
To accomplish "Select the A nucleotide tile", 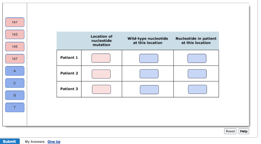I will click(x=15, y=71).
